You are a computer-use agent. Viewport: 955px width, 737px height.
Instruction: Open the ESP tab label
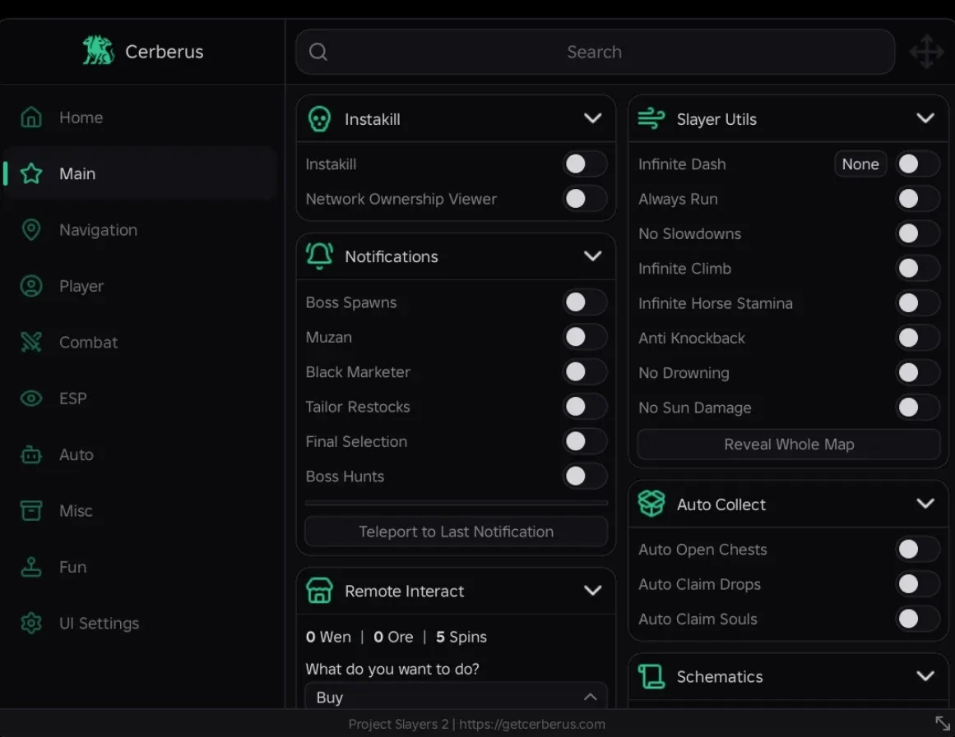pos(73,398)
